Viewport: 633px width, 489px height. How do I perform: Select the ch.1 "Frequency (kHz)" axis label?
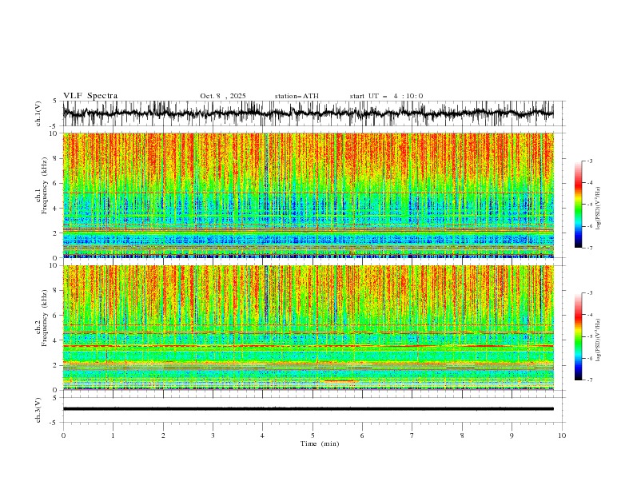tap(45, 185)
